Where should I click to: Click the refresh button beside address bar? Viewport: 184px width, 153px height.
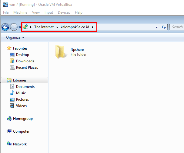pyautogui.click(x=164, y=27)
